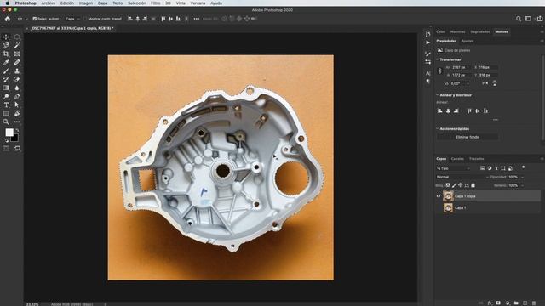The height and width of the screenshot is (306, 545).
Task: Select the Rectangle shape tool
Action: pyautogui.click(x=6, y=113)
